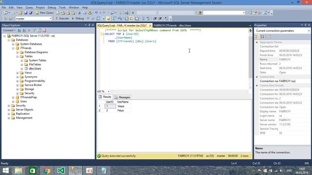Toggle Include Client Statistics

(x=120, y=18)
